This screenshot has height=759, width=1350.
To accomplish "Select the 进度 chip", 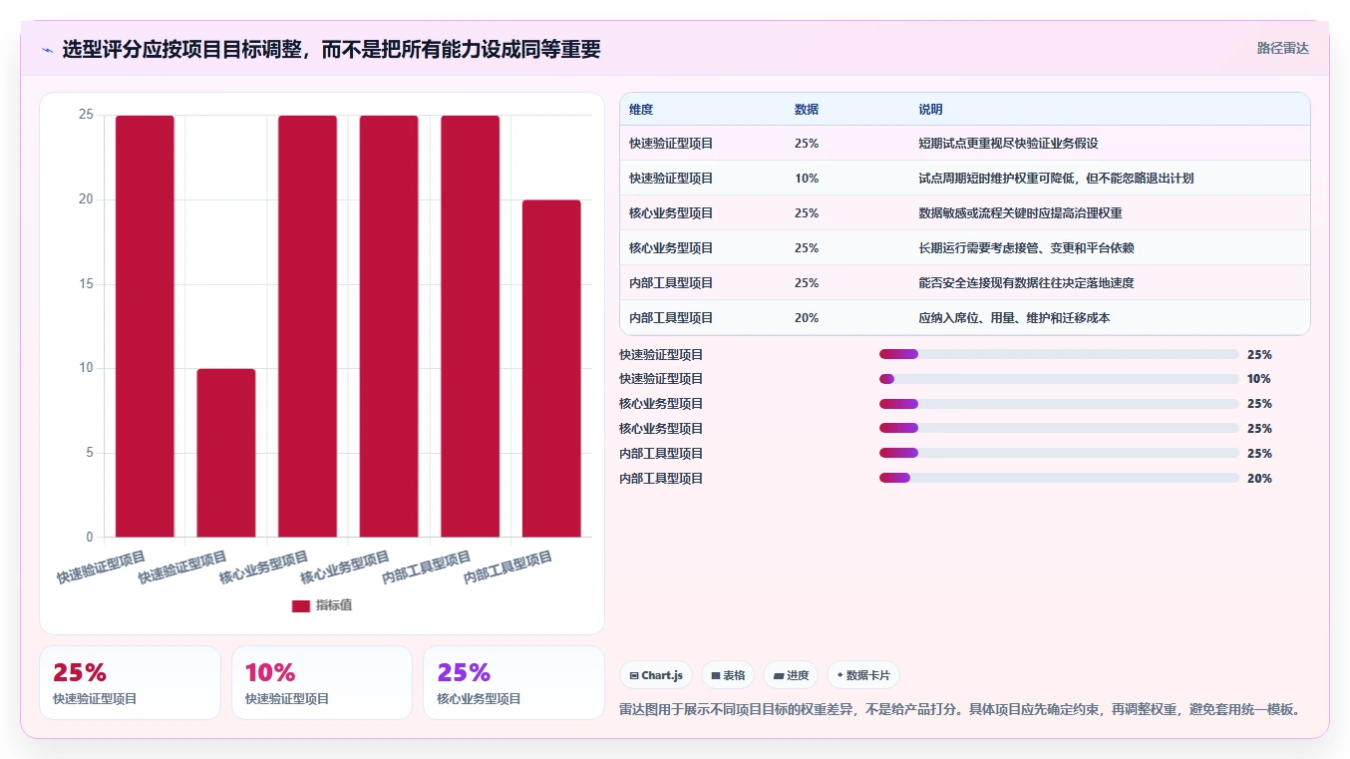I will pos(791,675).
